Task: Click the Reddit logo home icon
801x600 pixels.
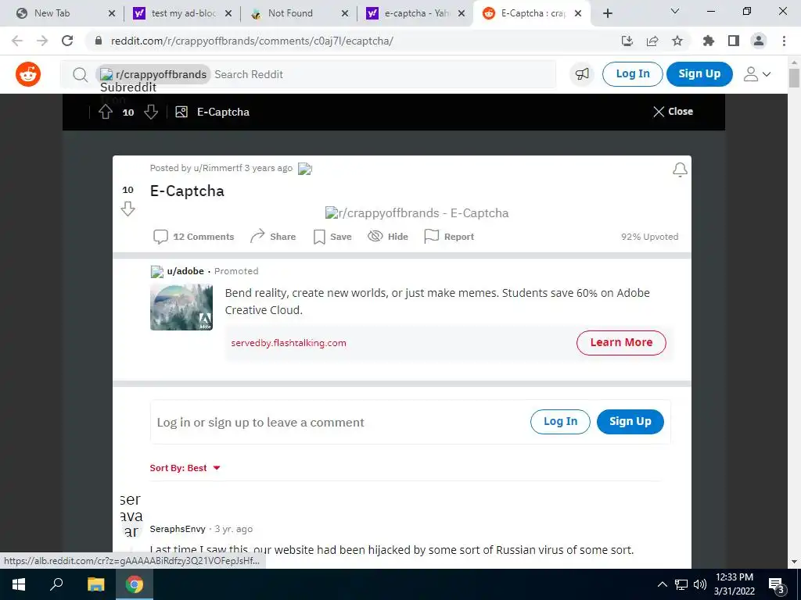Action: [x=28, y=74]
